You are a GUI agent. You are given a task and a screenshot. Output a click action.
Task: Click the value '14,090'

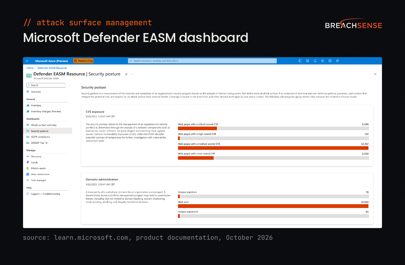(365, 202)
